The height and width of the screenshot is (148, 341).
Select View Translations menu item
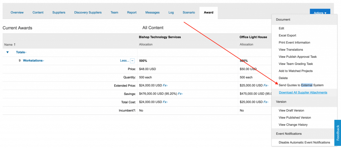click(x=291, y=50)
